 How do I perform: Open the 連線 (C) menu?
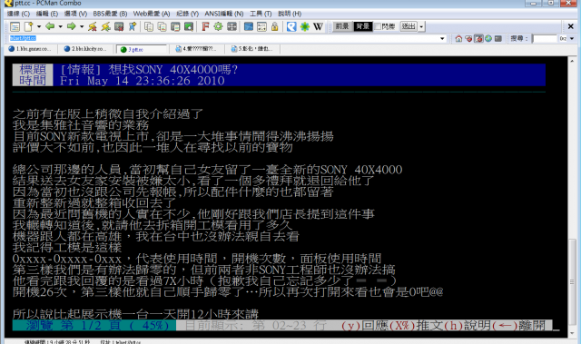18,14
